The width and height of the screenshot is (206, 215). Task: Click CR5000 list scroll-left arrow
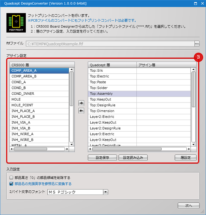click(x=12, y=149)
